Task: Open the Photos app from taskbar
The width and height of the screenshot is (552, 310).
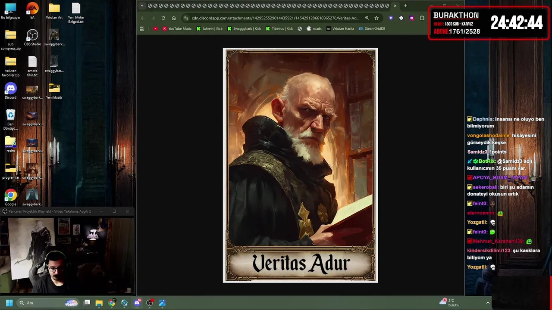Action: click(162, 303)
